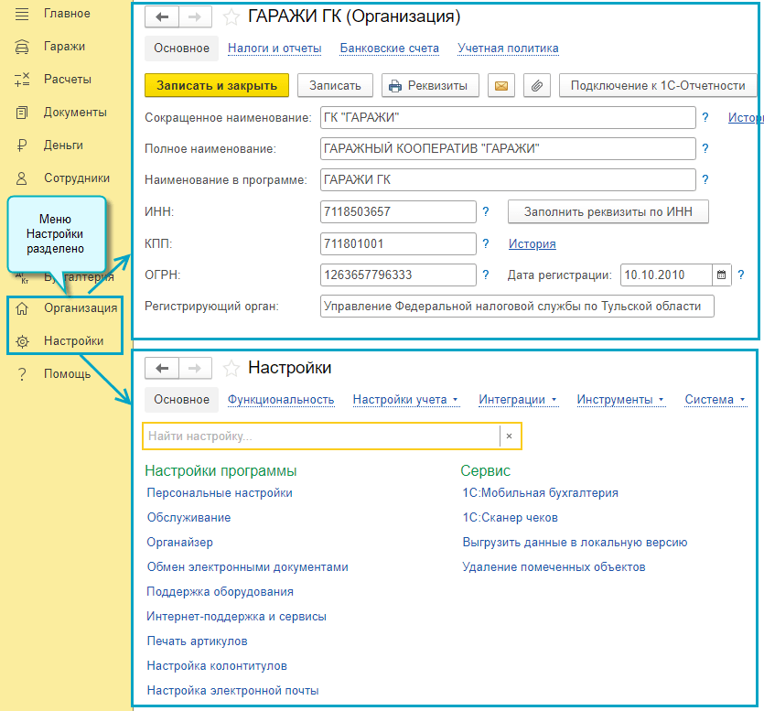
Task: Open the calendar picker for registration date
Action: tap(722, 275)
